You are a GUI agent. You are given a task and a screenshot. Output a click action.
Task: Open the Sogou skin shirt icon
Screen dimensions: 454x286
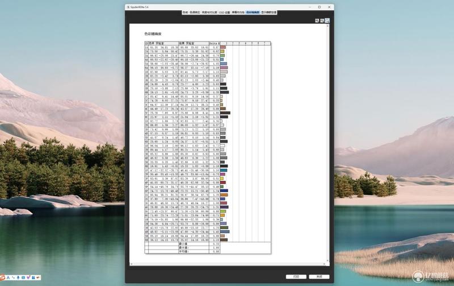[28, 277]
